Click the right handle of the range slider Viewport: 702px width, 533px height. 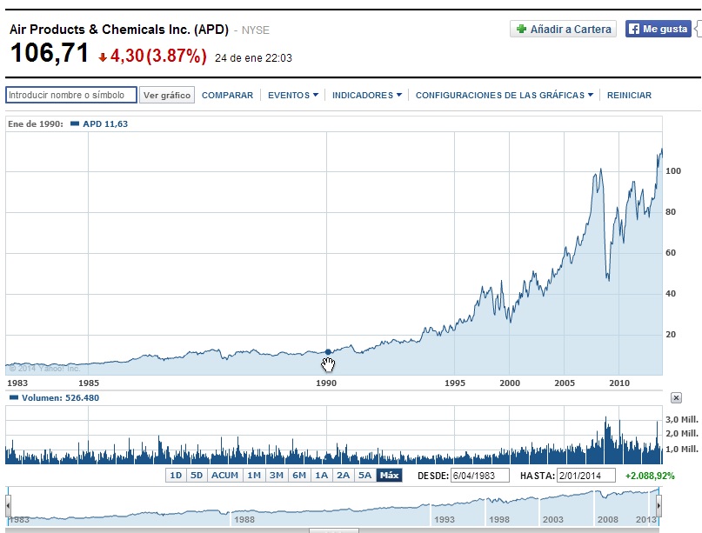pos(659,506)
